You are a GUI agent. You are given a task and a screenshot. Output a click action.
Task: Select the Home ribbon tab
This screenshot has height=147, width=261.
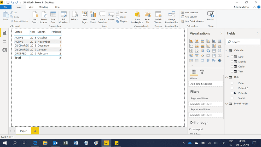(19, 7)
